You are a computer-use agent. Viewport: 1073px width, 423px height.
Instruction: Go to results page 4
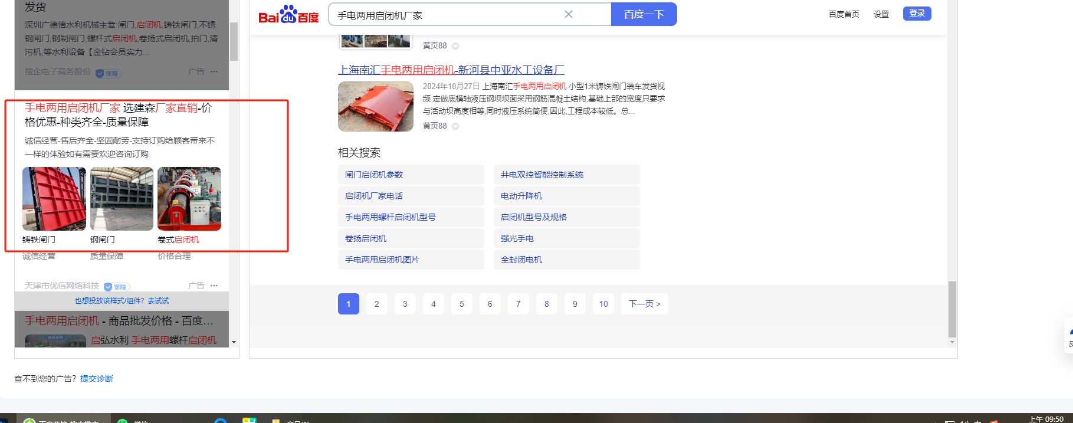pos(434,304)
